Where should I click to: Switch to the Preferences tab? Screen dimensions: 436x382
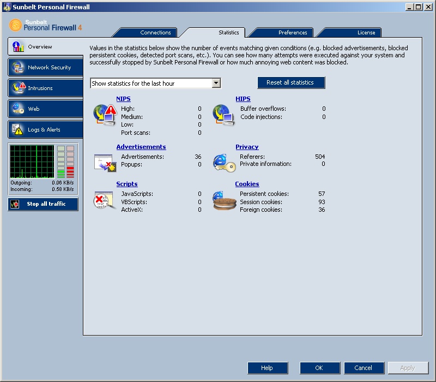pyautogui.click(x=293, y=33)
